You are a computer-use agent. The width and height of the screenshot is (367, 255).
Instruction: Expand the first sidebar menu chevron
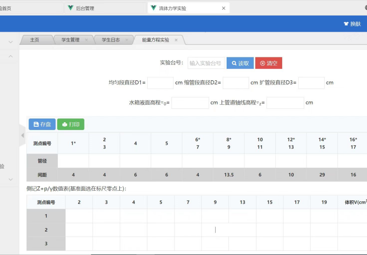click(x=11, y=42)
